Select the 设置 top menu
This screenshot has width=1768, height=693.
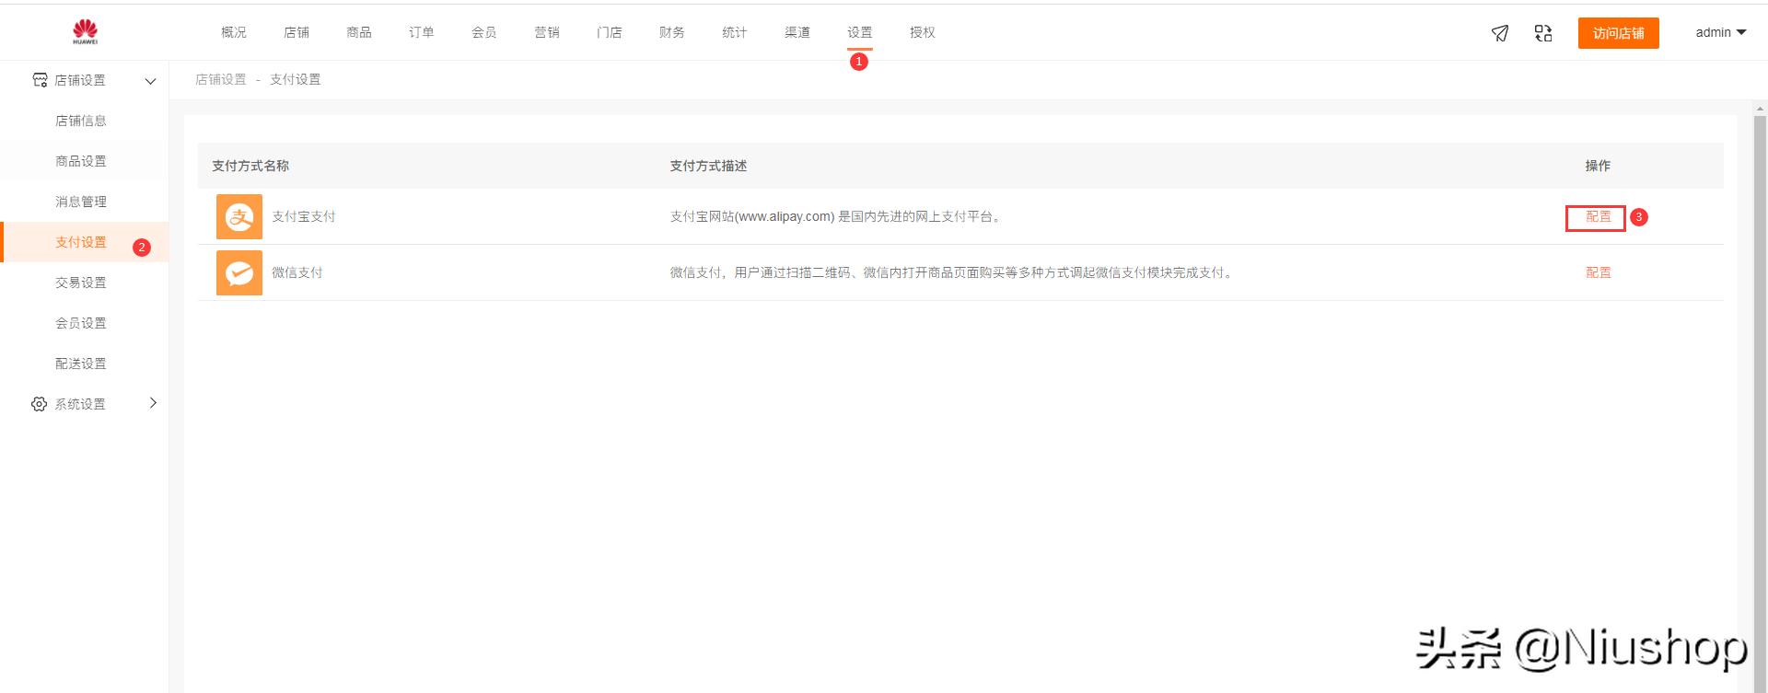(x=860, y=32)
